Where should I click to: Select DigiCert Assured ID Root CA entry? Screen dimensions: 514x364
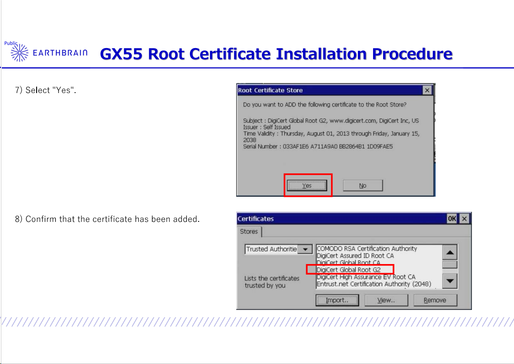[x=355, y=256]
